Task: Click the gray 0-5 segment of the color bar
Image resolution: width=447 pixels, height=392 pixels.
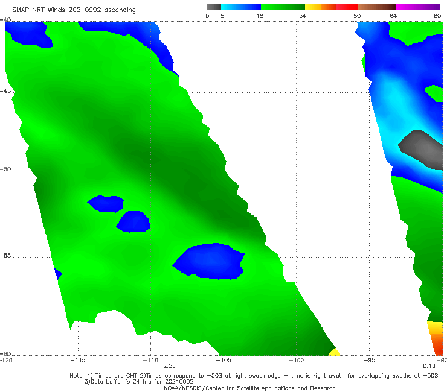Action: pos(214,7)
